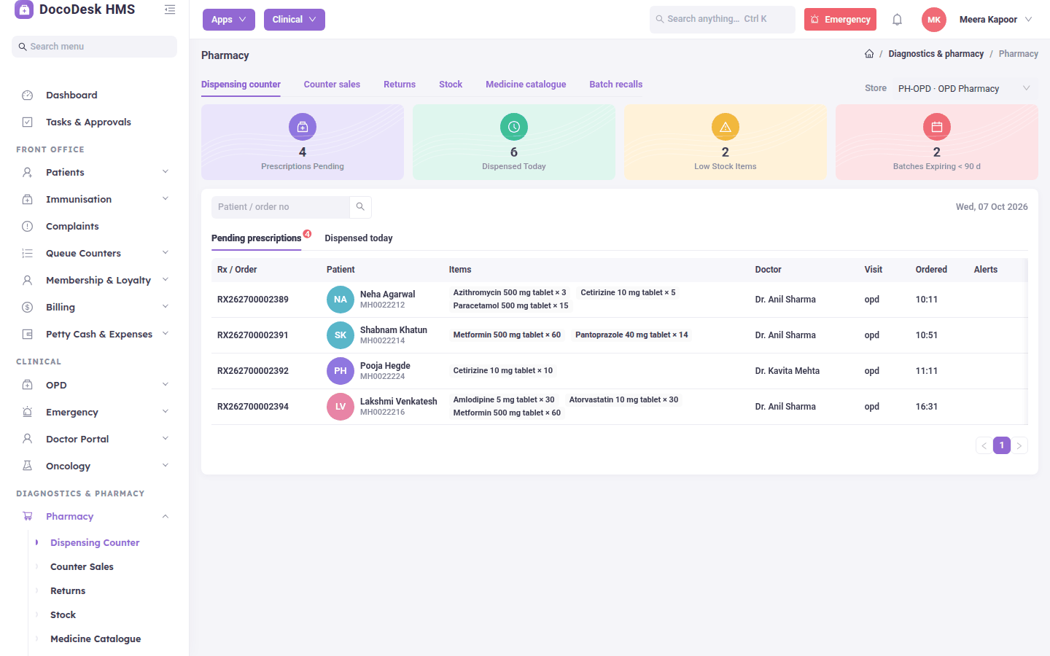This screenshot has width=1050, height=656.
Task: Click the next page arrow
Action: (x=1019, y=445)
